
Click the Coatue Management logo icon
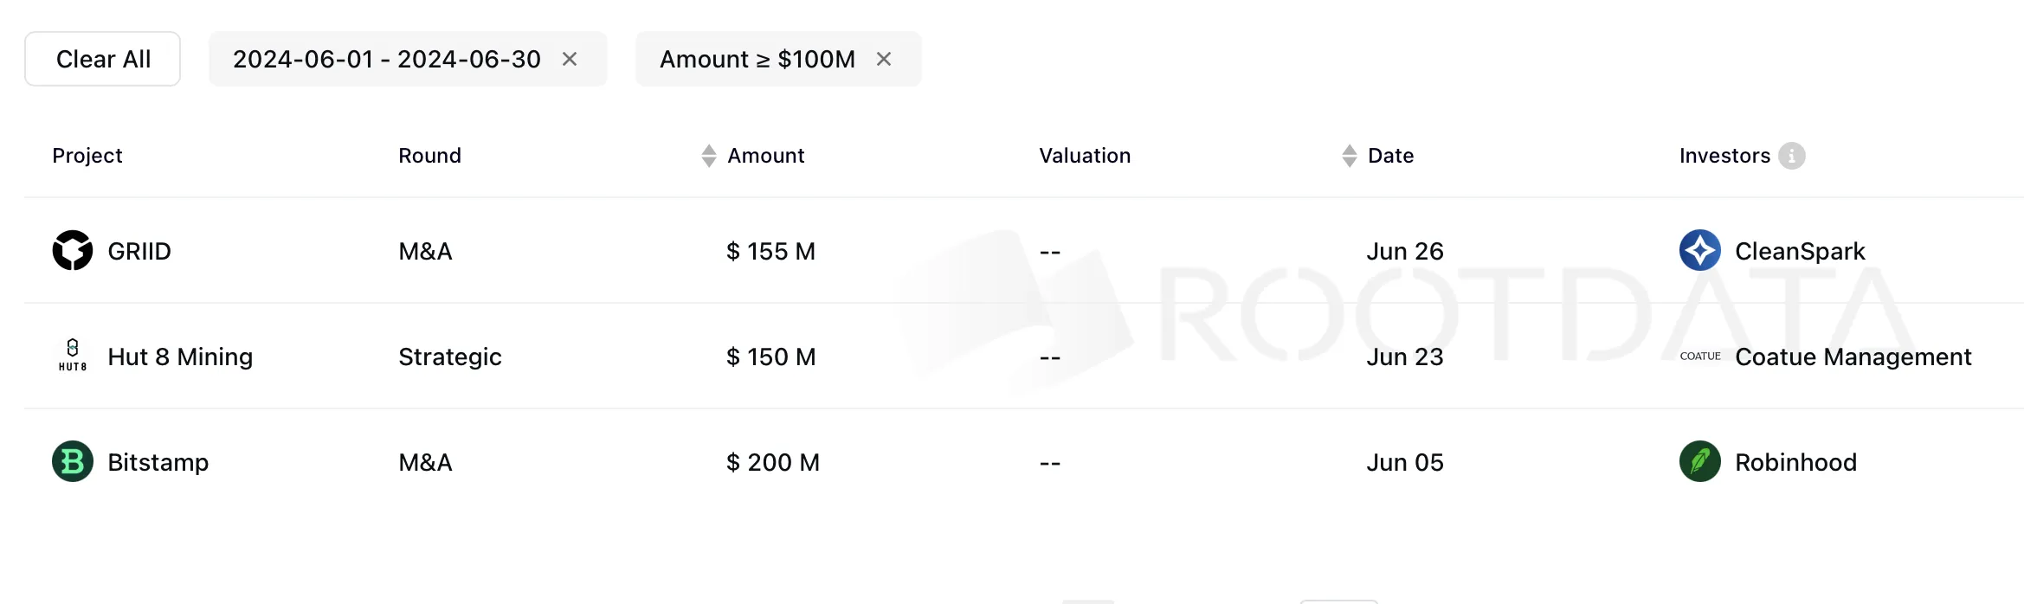pyautogui.click(x=1699, y=356)
